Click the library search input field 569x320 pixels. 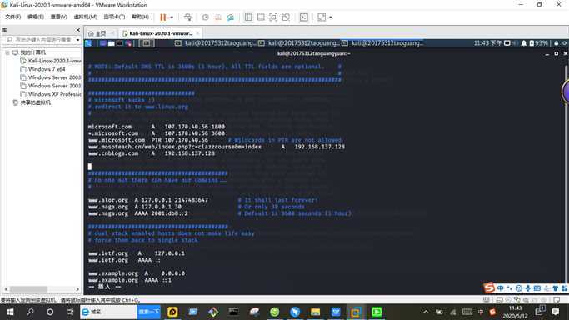coord(41,39)
